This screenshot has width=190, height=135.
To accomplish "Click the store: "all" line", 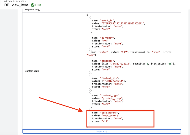I will point(100,121).
